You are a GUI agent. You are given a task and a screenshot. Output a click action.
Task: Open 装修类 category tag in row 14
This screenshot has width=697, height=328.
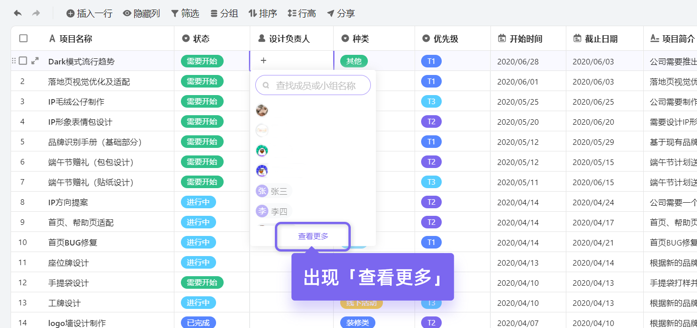(x=357, y=322)
